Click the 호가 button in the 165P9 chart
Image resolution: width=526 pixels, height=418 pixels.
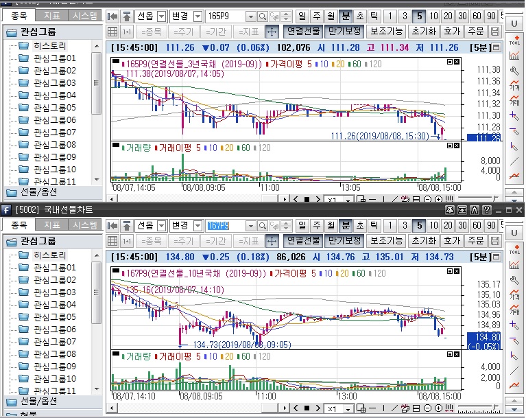(x=451, y=32)
